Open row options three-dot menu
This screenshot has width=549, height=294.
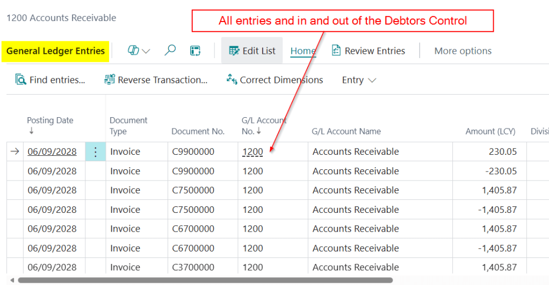point(96,152)
